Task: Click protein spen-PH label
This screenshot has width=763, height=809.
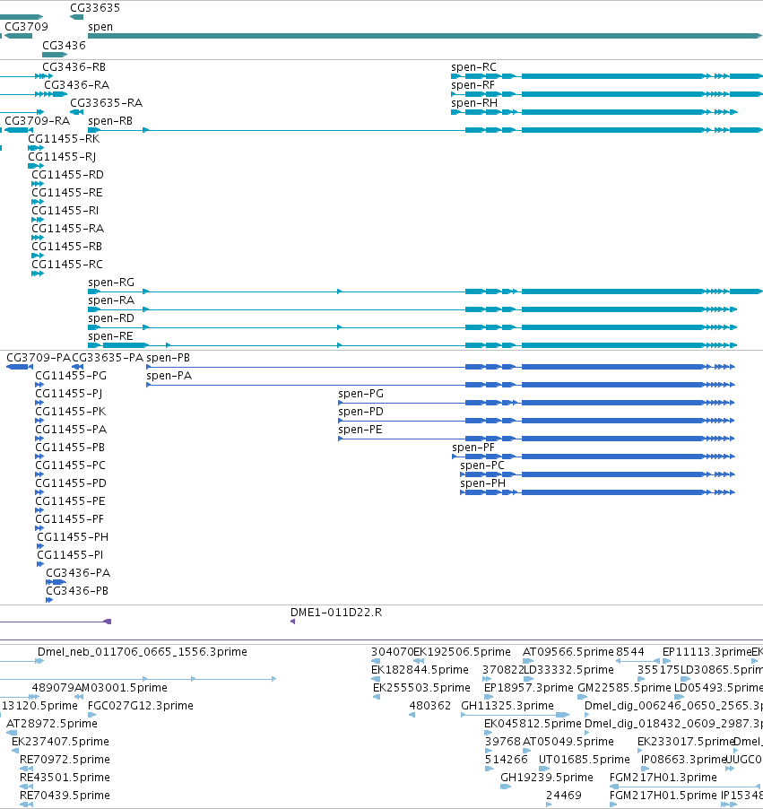Action: click(x=483, y=483)
